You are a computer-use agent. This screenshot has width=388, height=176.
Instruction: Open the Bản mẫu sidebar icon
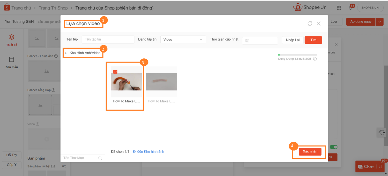(x=12, y=60)
